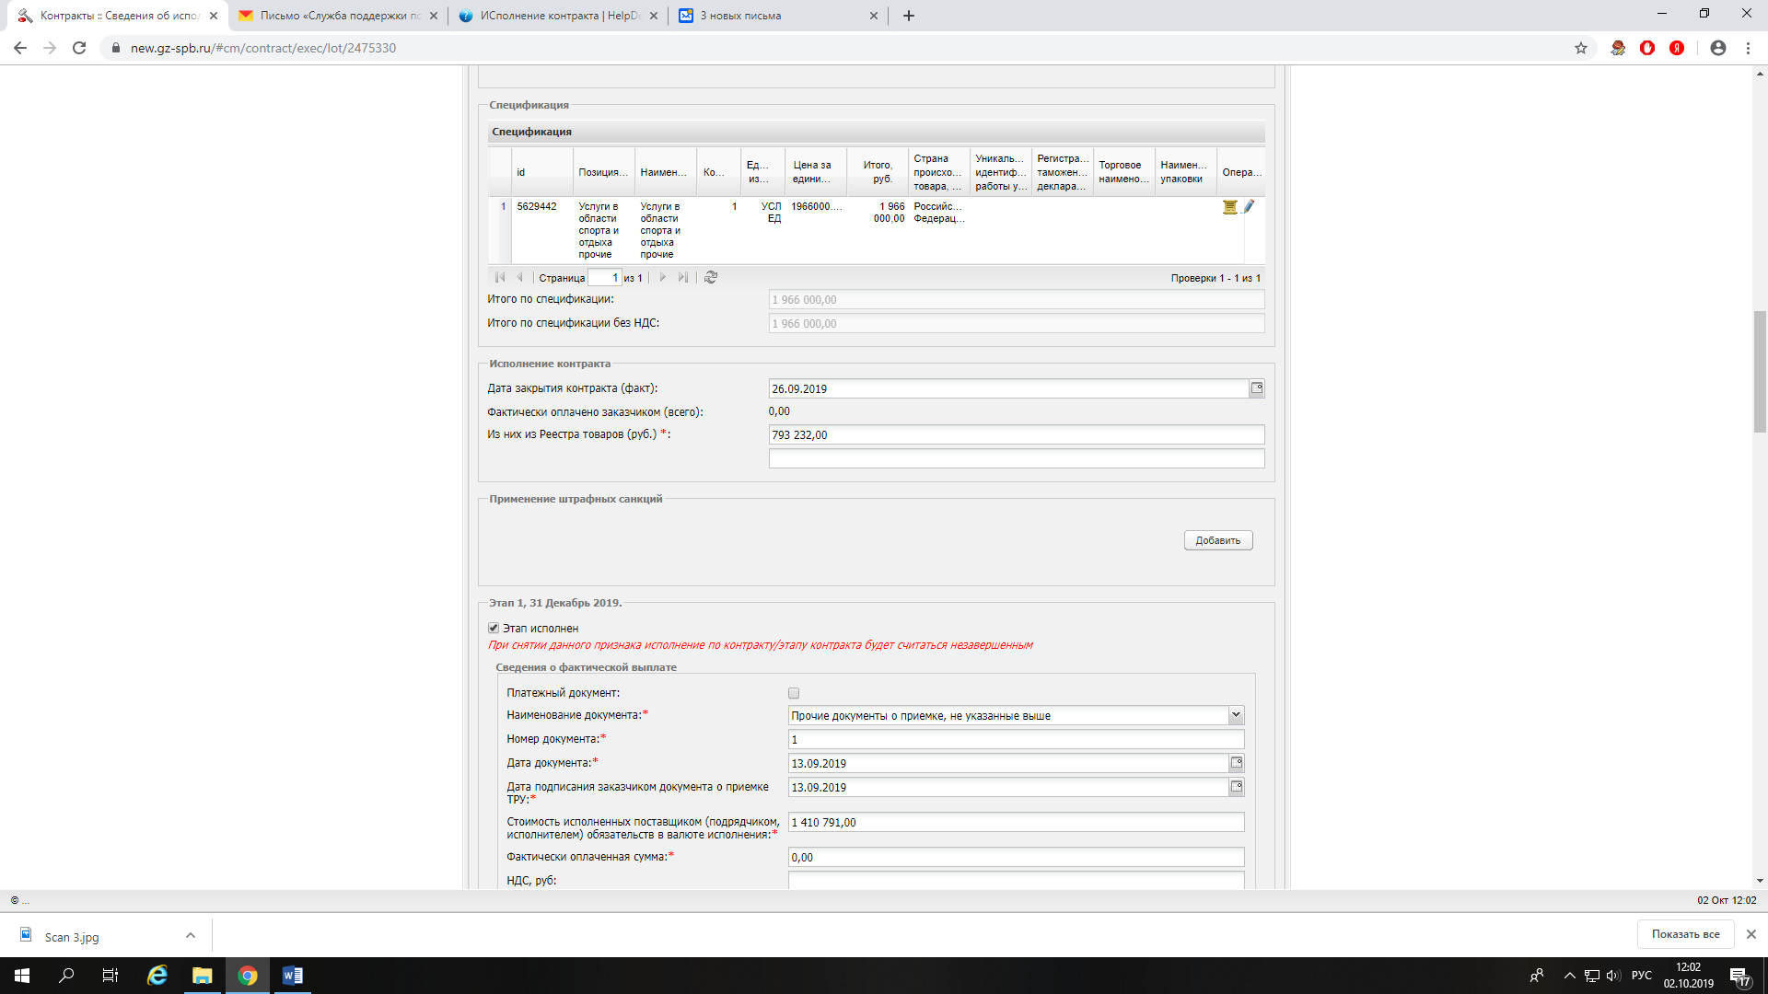The image size is (1768, 994).
Task: Uncheck the Этап исполнен checkbox
Action: click(494, 628)
